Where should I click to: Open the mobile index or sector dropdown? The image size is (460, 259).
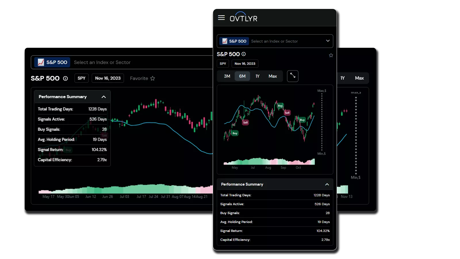[327, 41]
